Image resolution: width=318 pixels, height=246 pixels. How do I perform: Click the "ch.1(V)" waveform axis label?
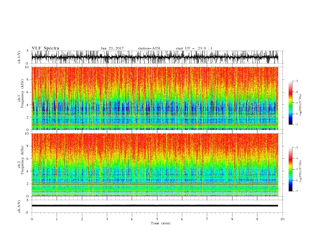click(x=19, y=57)
